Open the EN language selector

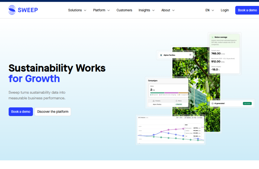pos(210,10)
